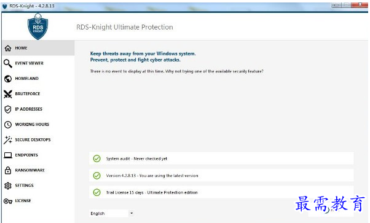Image resolution: width=370 pixels, height=223 pixels.
Task: Open Event Viewer magnifier icon
Action: tap(8, 63)
